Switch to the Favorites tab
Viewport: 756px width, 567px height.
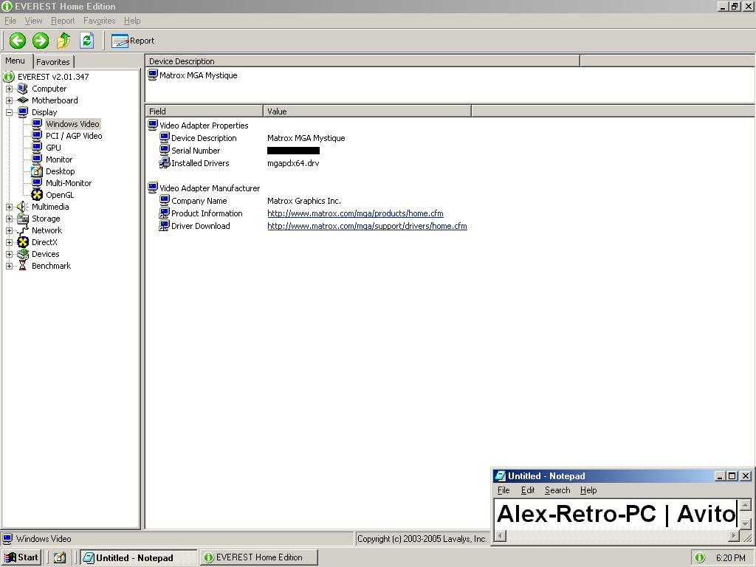[x=53, y=62]
